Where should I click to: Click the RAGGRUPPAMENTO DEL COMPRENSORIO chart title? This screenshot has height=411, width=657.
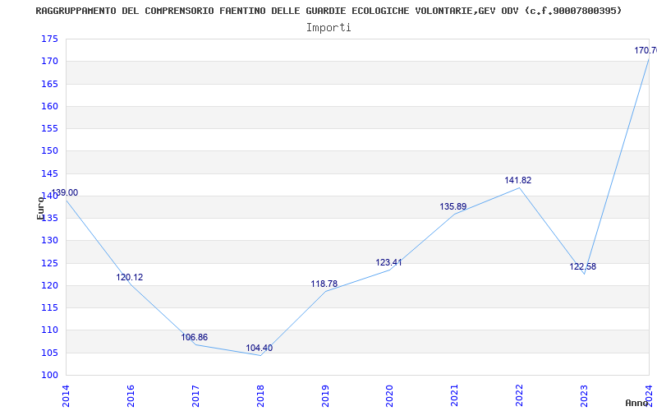328,11
